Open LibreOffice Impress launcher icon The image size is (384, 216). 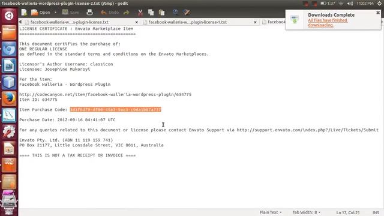coord(9,148)
